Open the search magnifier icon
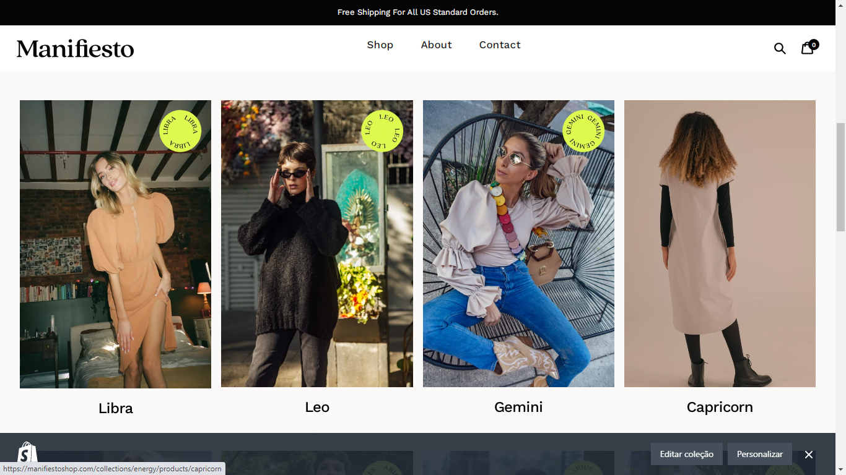846x475 pixels. [x=780, y=48]
